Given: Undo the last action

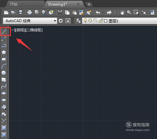Looking at the screenshot, I should click(98, 12).
